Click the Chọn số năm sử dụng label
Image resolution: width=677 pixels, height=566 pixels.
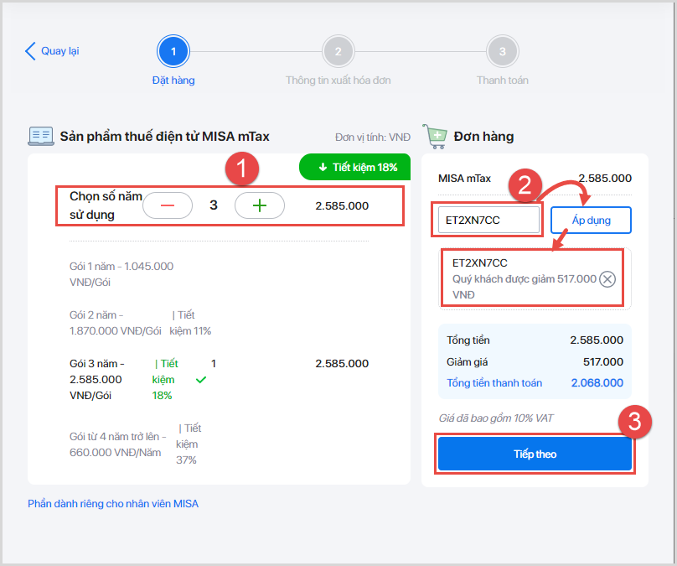pos(106,205)
